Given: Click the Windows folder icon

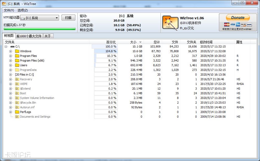Looking at the screenshot, I should (x=17, y=51).
